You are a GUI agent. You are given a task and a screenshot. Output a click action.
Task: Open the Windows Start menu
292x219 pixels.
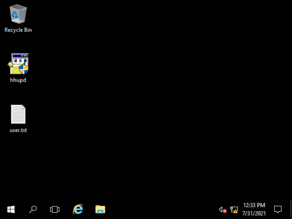click(11, 210)
